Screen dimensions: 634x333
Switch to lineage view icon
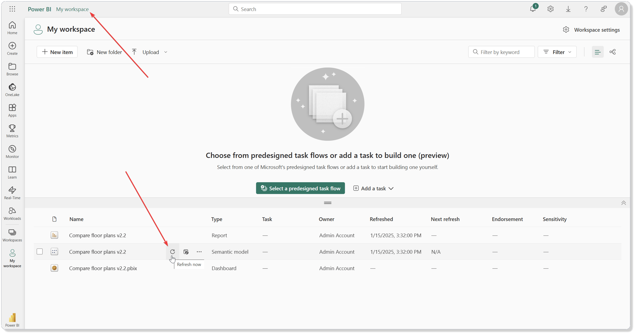613,52
